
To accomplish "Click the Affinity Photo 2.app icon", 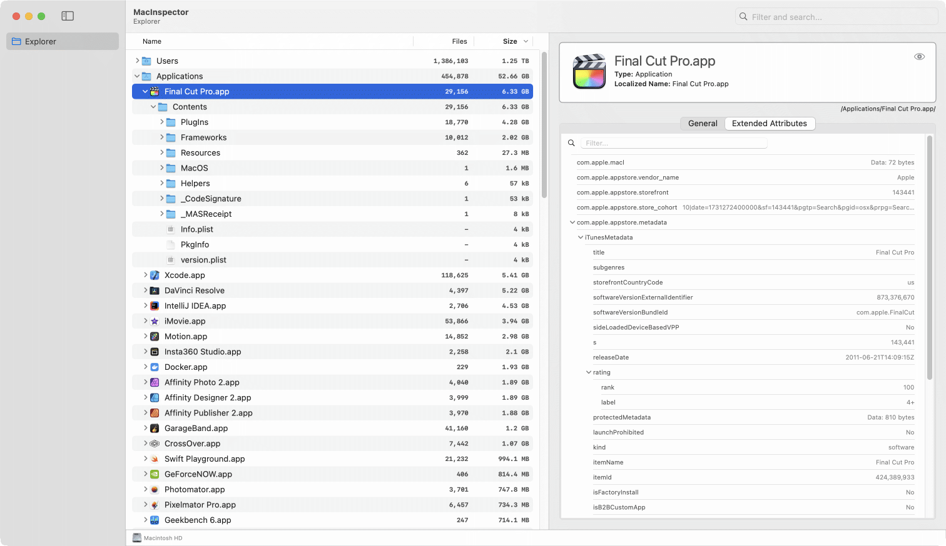I will [155, 382].
